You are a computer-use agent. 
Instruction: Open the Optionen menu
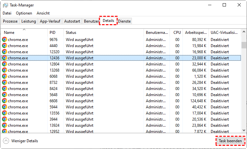(x=24, y=13)
